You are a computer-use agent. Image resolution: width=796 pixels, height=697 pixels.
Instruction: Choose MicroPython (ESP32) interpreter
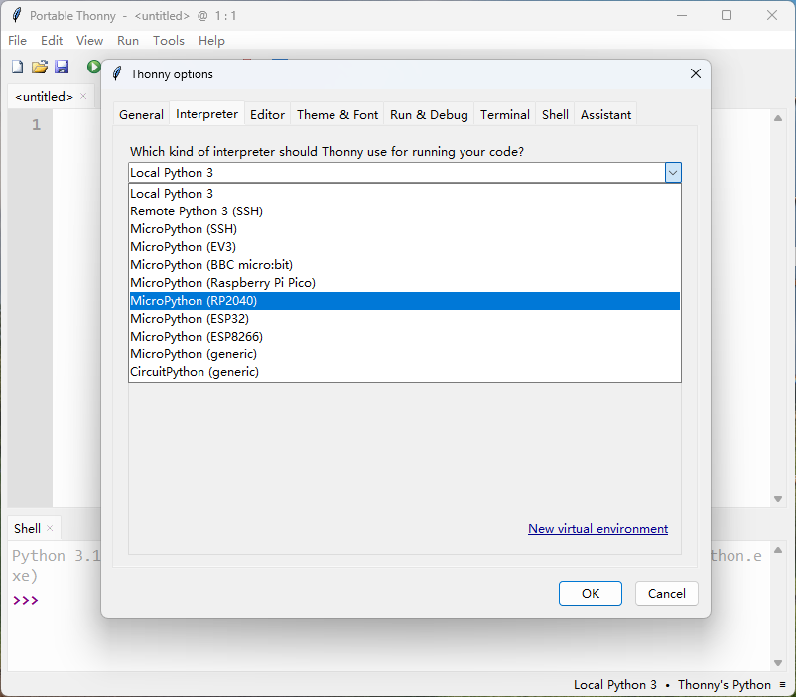(x=405, y=319)
